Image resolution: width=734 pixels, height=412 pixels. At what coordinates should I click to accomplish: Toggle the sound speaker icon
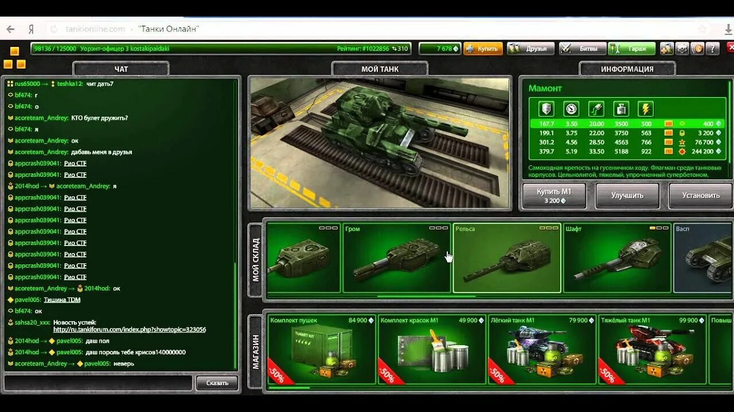(x=697, y=49)
